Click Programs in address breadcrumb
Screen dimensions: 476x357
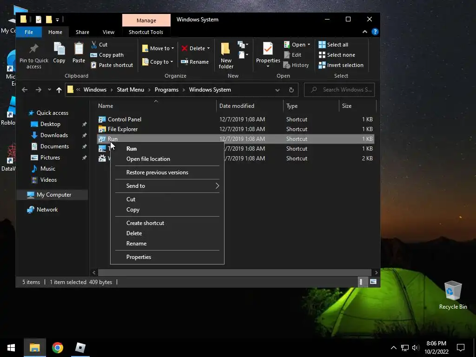point(167,90)
